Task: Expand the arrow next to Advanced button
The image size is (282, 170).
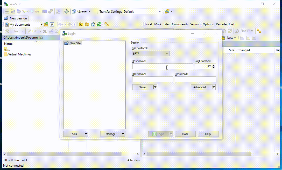Action: [214, 87]
